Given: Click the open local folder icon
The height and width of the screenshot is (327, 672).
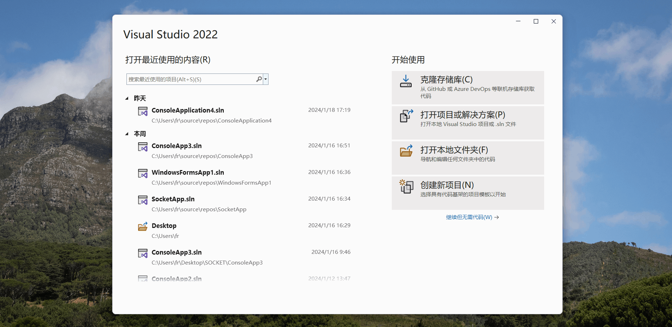Looking at the screenshot, I should (x=406, y=151).
